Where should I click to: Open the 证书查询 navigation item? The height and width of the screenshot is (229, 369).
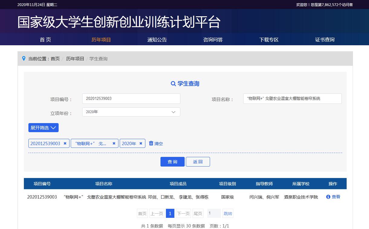pyautogui.click(x=325, y=40)
